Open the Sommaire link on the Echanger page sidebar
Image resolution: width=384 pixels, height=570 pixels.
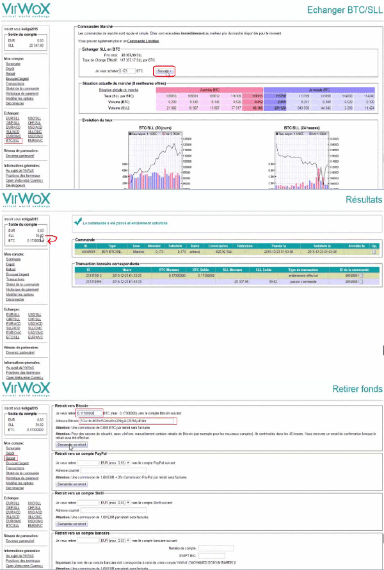(13, 64)
